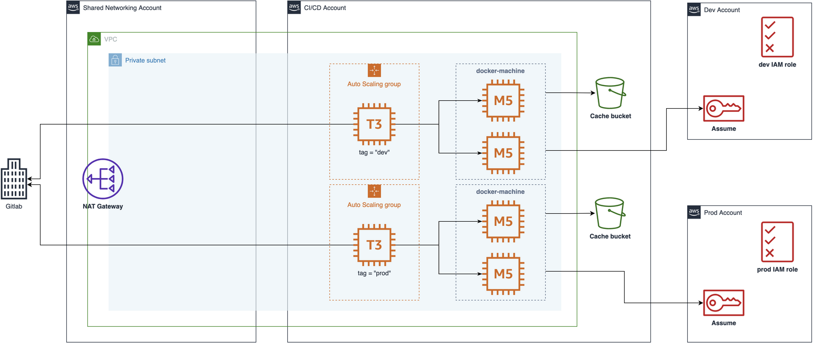Select the dev IAM role checklist icon
Viewport: 813px width, 343px height.
777,37
